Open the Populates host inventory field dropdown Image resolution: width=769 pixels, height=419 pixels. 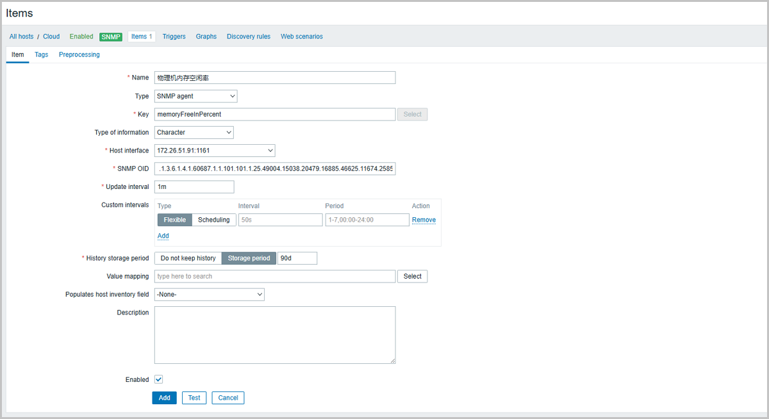coord(209,294)
